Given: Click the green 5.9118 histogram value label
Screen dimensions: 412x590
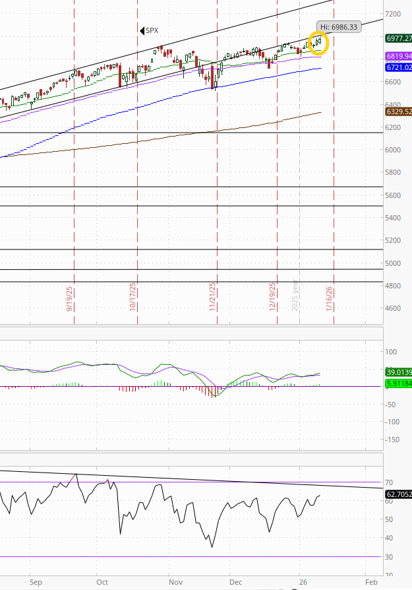Looking at the screenshot, I should (x=398, y=384).
